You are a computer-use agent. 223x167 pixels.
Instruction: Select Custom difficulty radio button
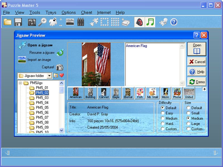(x=163, y=129)
